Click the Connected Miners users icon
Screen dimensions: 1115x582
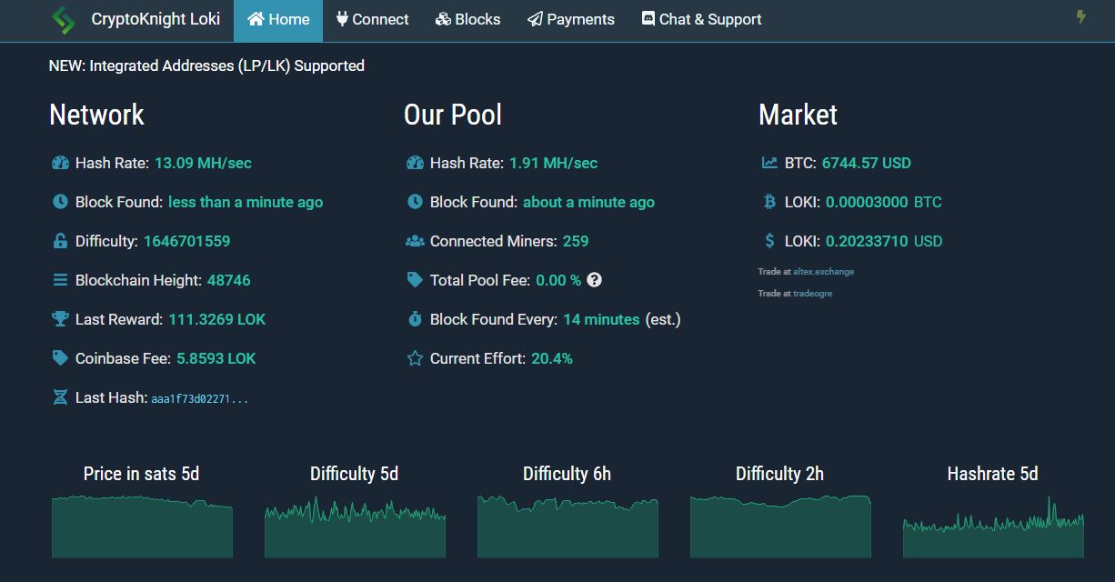[415, 241]
